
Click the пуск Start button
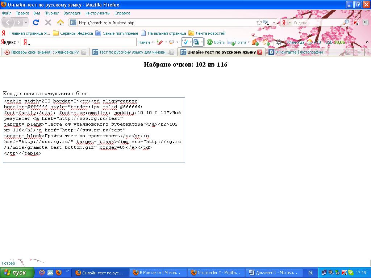click(17, 273)
